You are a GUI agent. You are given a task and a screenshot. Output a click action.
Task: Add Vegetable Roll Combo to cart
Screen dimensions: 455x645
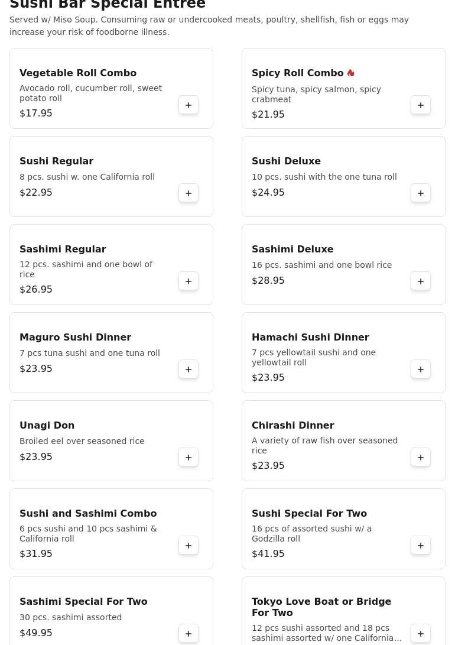point(188,105)
